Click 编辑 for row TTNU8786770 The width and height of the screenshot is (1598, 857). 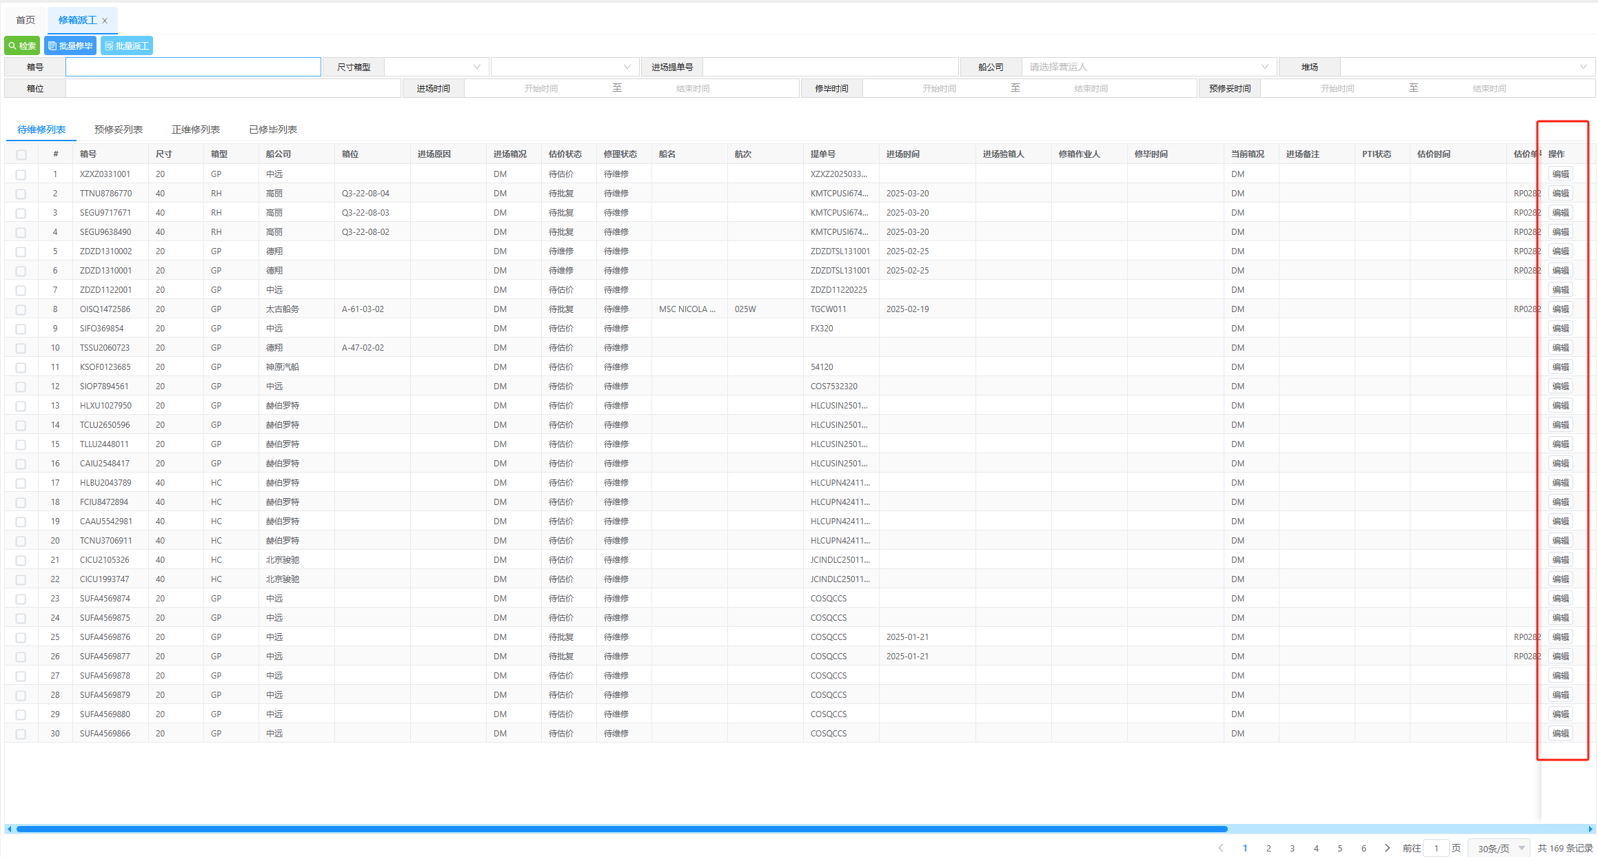1560,194
